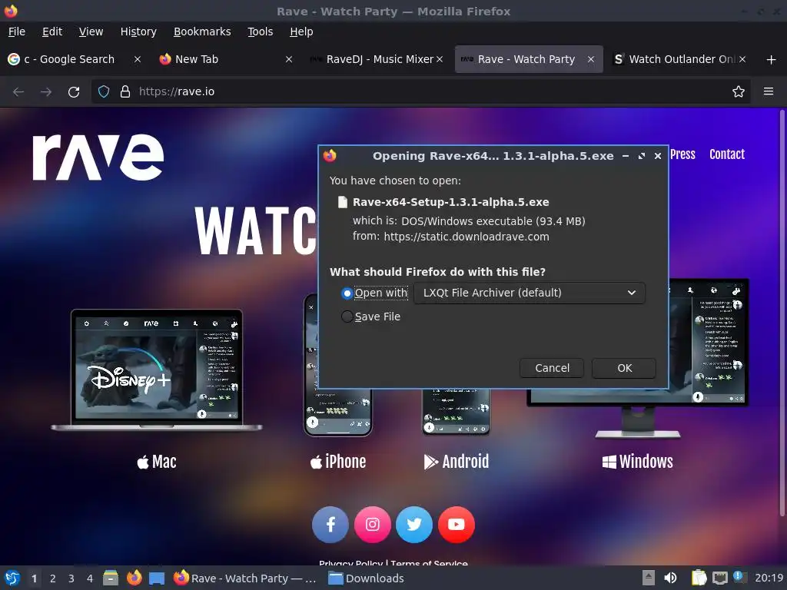787x590 pixels.
Task: Open the Bookmarks menu
Action: 202,31
